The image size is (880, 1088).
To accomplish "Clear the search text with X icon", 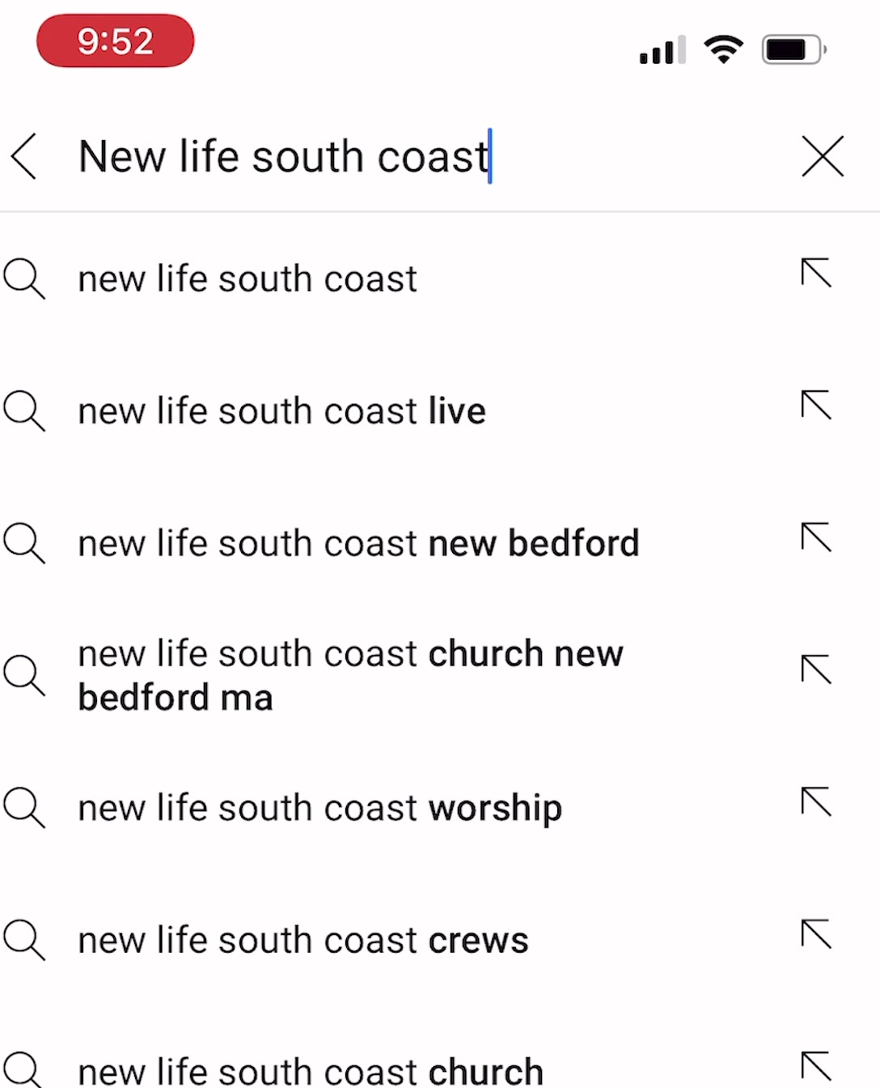I will [823, 156].
